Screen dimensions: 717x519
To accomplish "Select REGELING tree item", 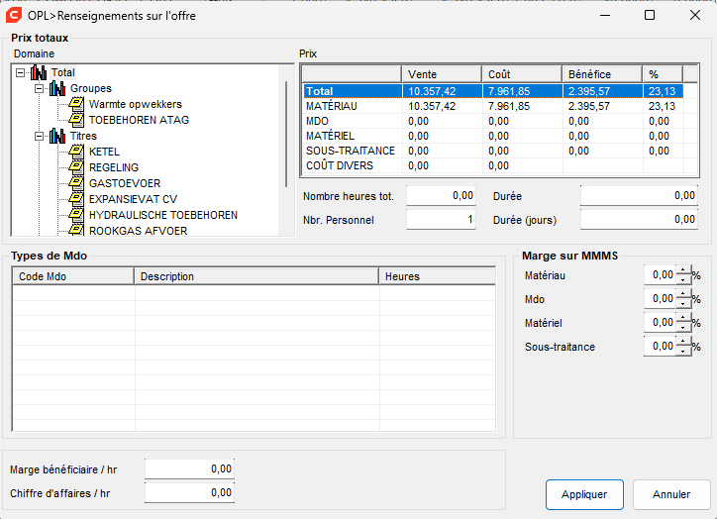I will pyautogui.click(x=114, y=167).
